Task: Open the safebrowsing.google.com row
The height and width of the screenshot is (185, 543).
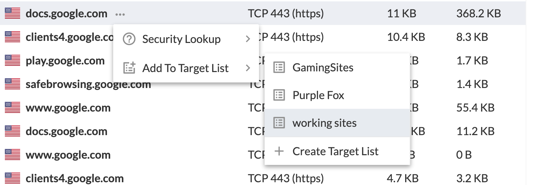Action: [x=89, y=84]
